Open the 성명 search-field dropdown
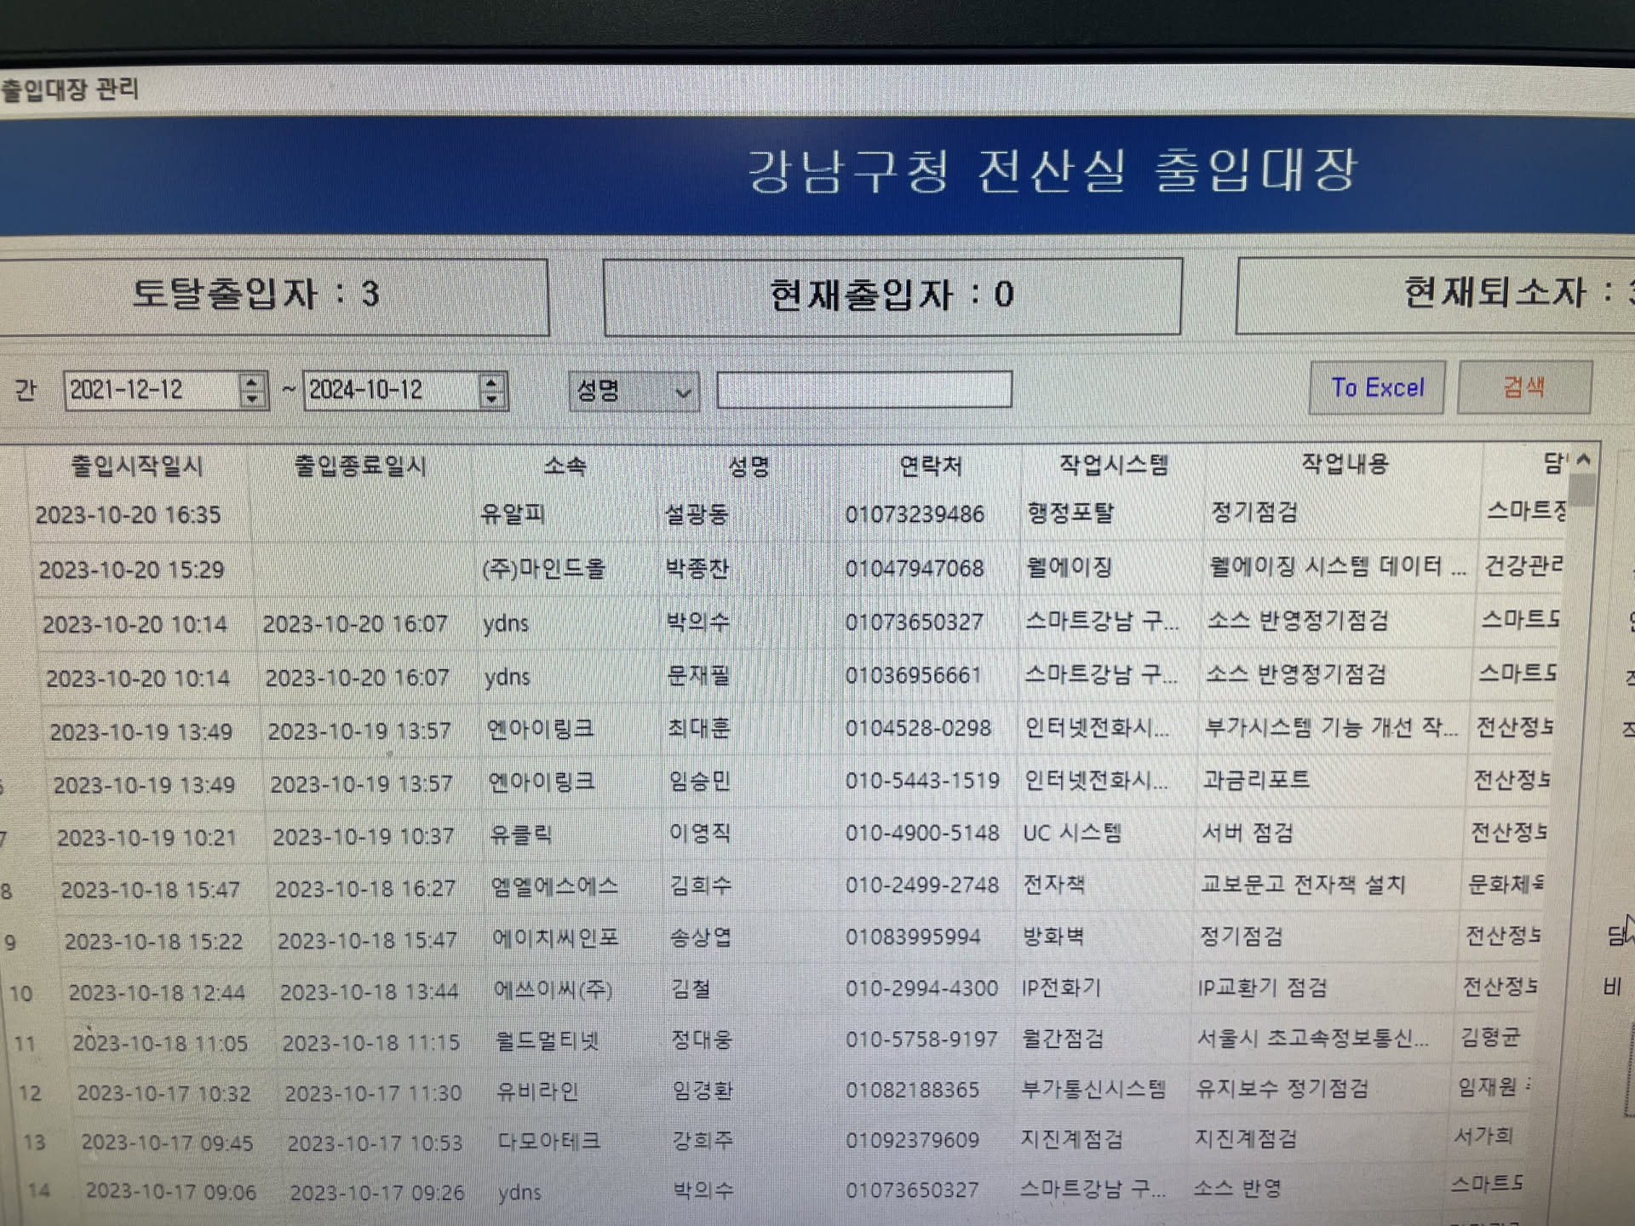Screen dimensions: 1635x1226 (x=682, y=392)
